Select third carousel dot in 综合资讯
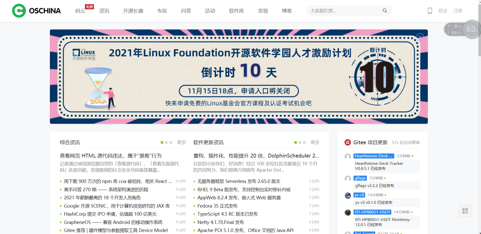 pos(171,142)
